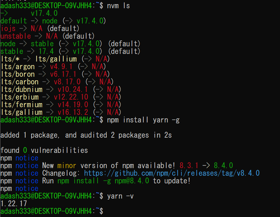Click the 'found 0 vulnerabilities' line
The height and width of the screenshot is (217, 280).
point(44,150)
